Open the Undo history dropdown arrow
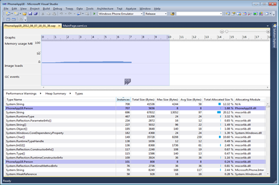 coord(65,14)
